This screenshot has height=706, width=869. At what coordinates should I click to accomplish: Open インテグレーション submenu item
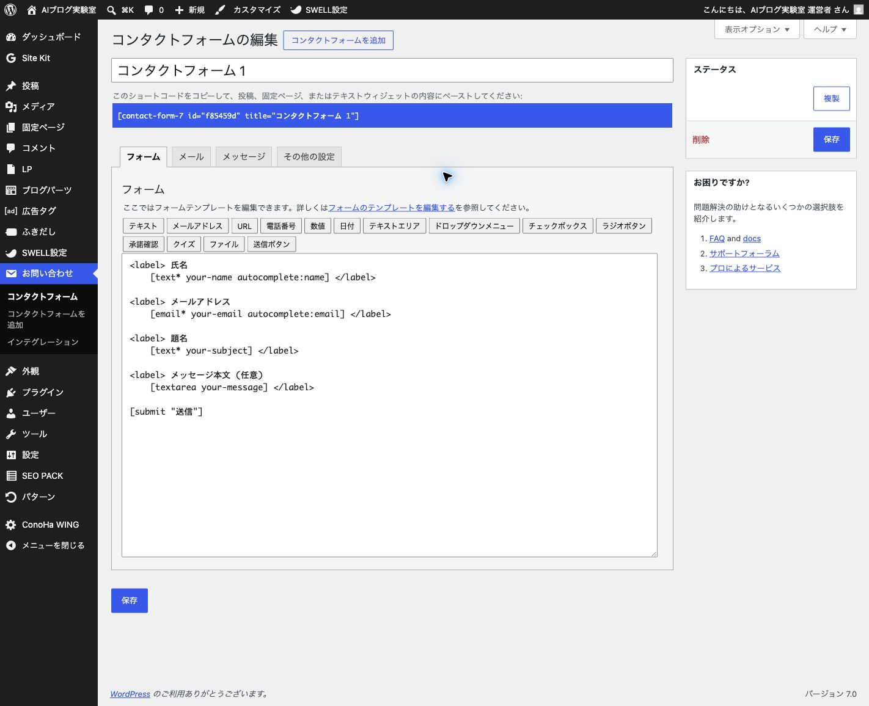click(x=43, y=342)
